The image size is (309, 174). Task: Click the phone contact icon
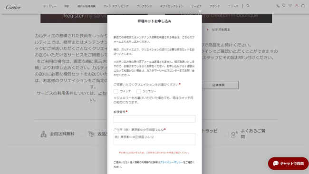coord(278,6)
